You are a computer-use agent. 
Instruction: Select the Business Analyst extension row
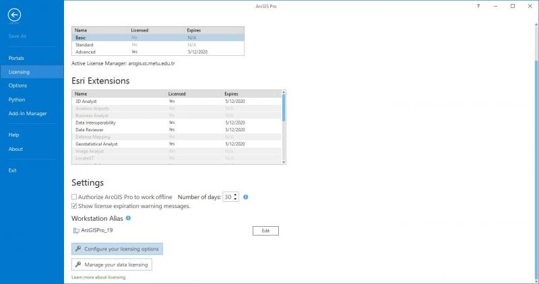[177, 116]
